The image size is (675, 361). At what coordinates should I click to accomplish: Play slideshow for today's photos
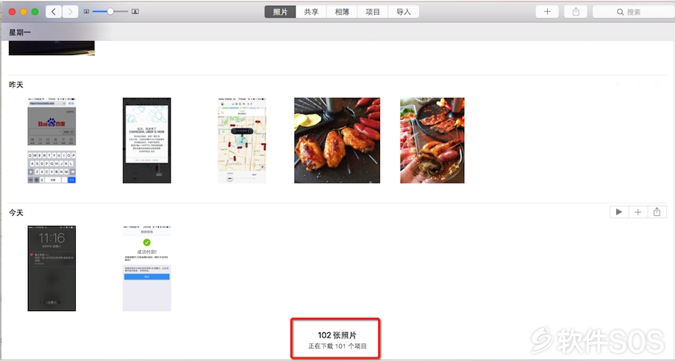click(619, 212)
